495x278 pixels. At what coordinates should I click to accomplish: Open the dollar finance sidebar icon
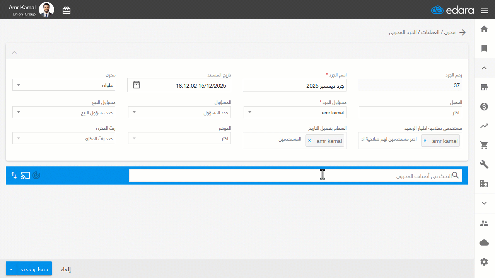click(484, 107)
